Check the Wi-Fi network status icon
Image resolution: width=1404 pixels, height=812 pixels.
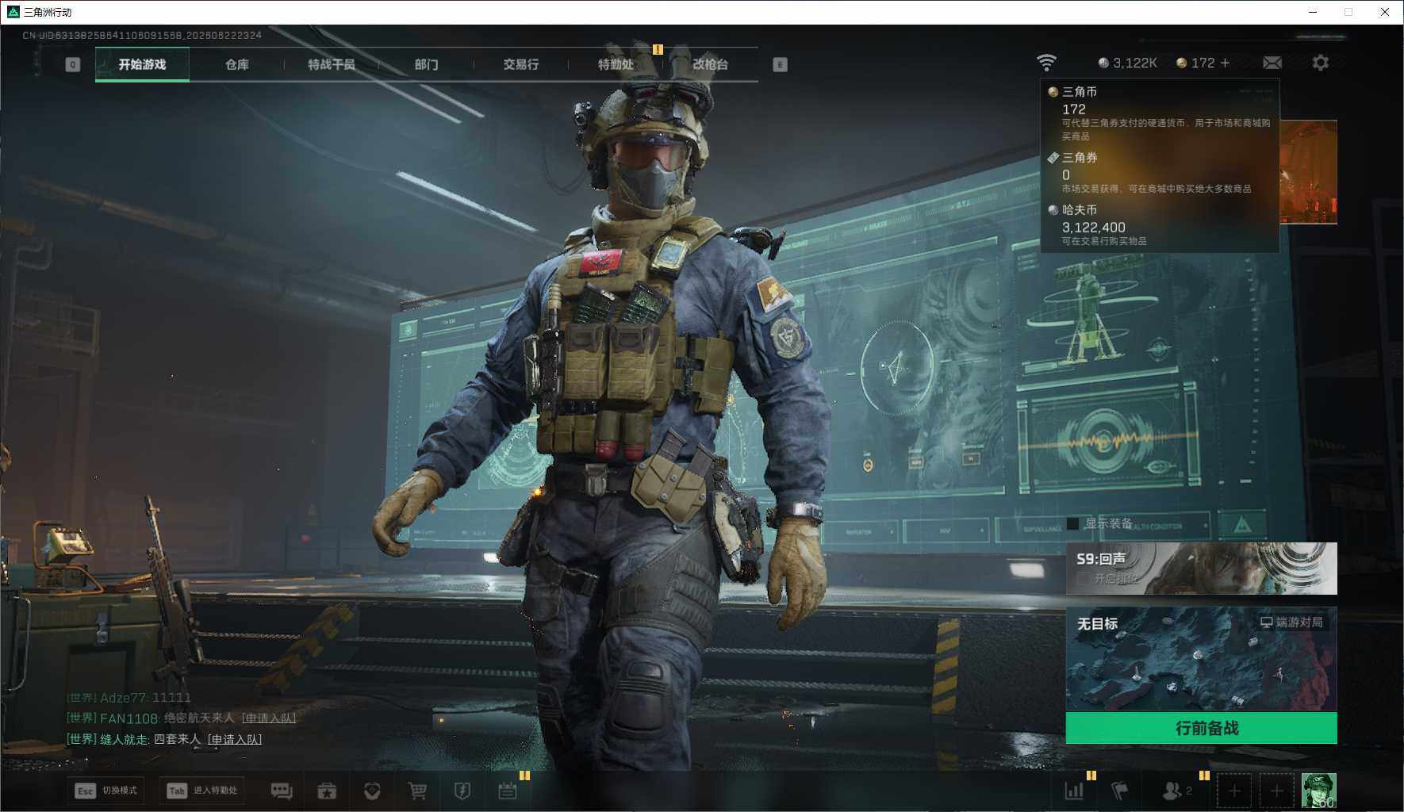coord(1046,63)
